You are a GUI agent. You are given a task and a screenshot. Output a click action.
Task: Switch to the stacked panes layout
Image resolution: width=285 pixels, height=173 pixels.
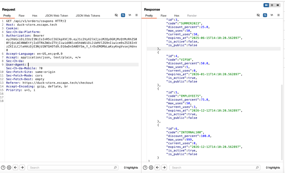272,5
